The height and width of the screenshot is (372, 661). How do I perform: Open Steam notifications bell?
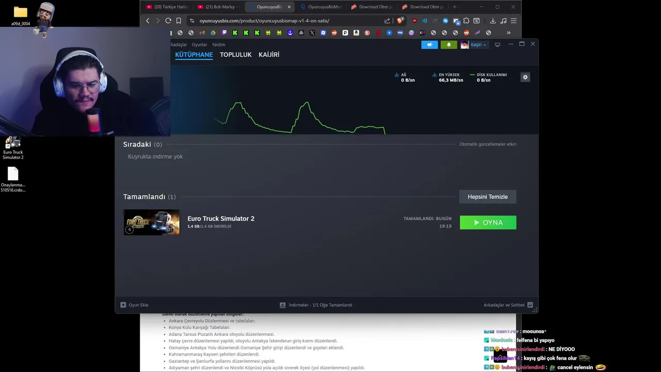pyautogui.click(x=449, y=44)
